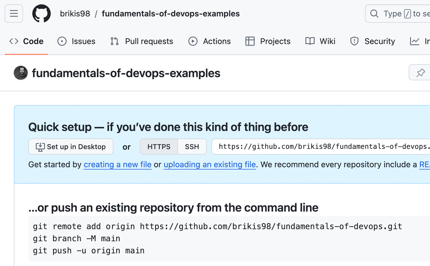Pin the repository with pin button
430x266 pixels.
click(x=420, y=73)
